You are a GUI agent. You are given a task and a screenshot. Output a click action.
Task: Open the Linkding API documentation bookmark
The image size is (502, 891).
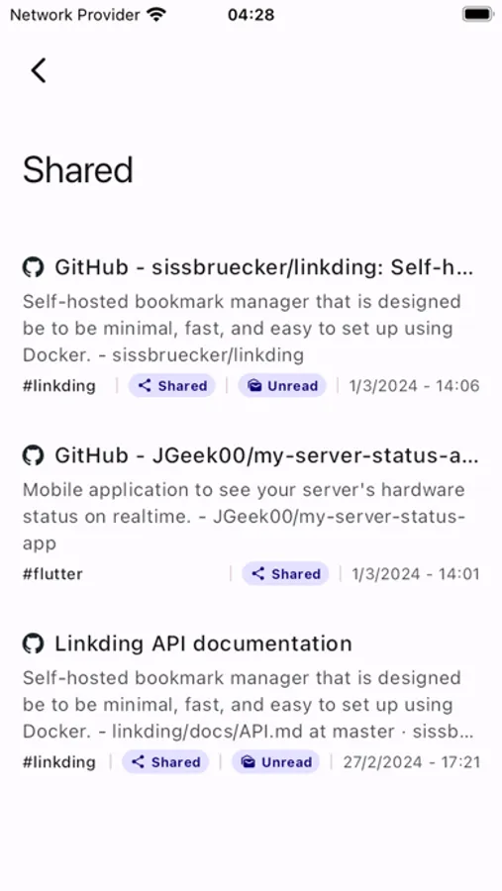tap(203, 643)
